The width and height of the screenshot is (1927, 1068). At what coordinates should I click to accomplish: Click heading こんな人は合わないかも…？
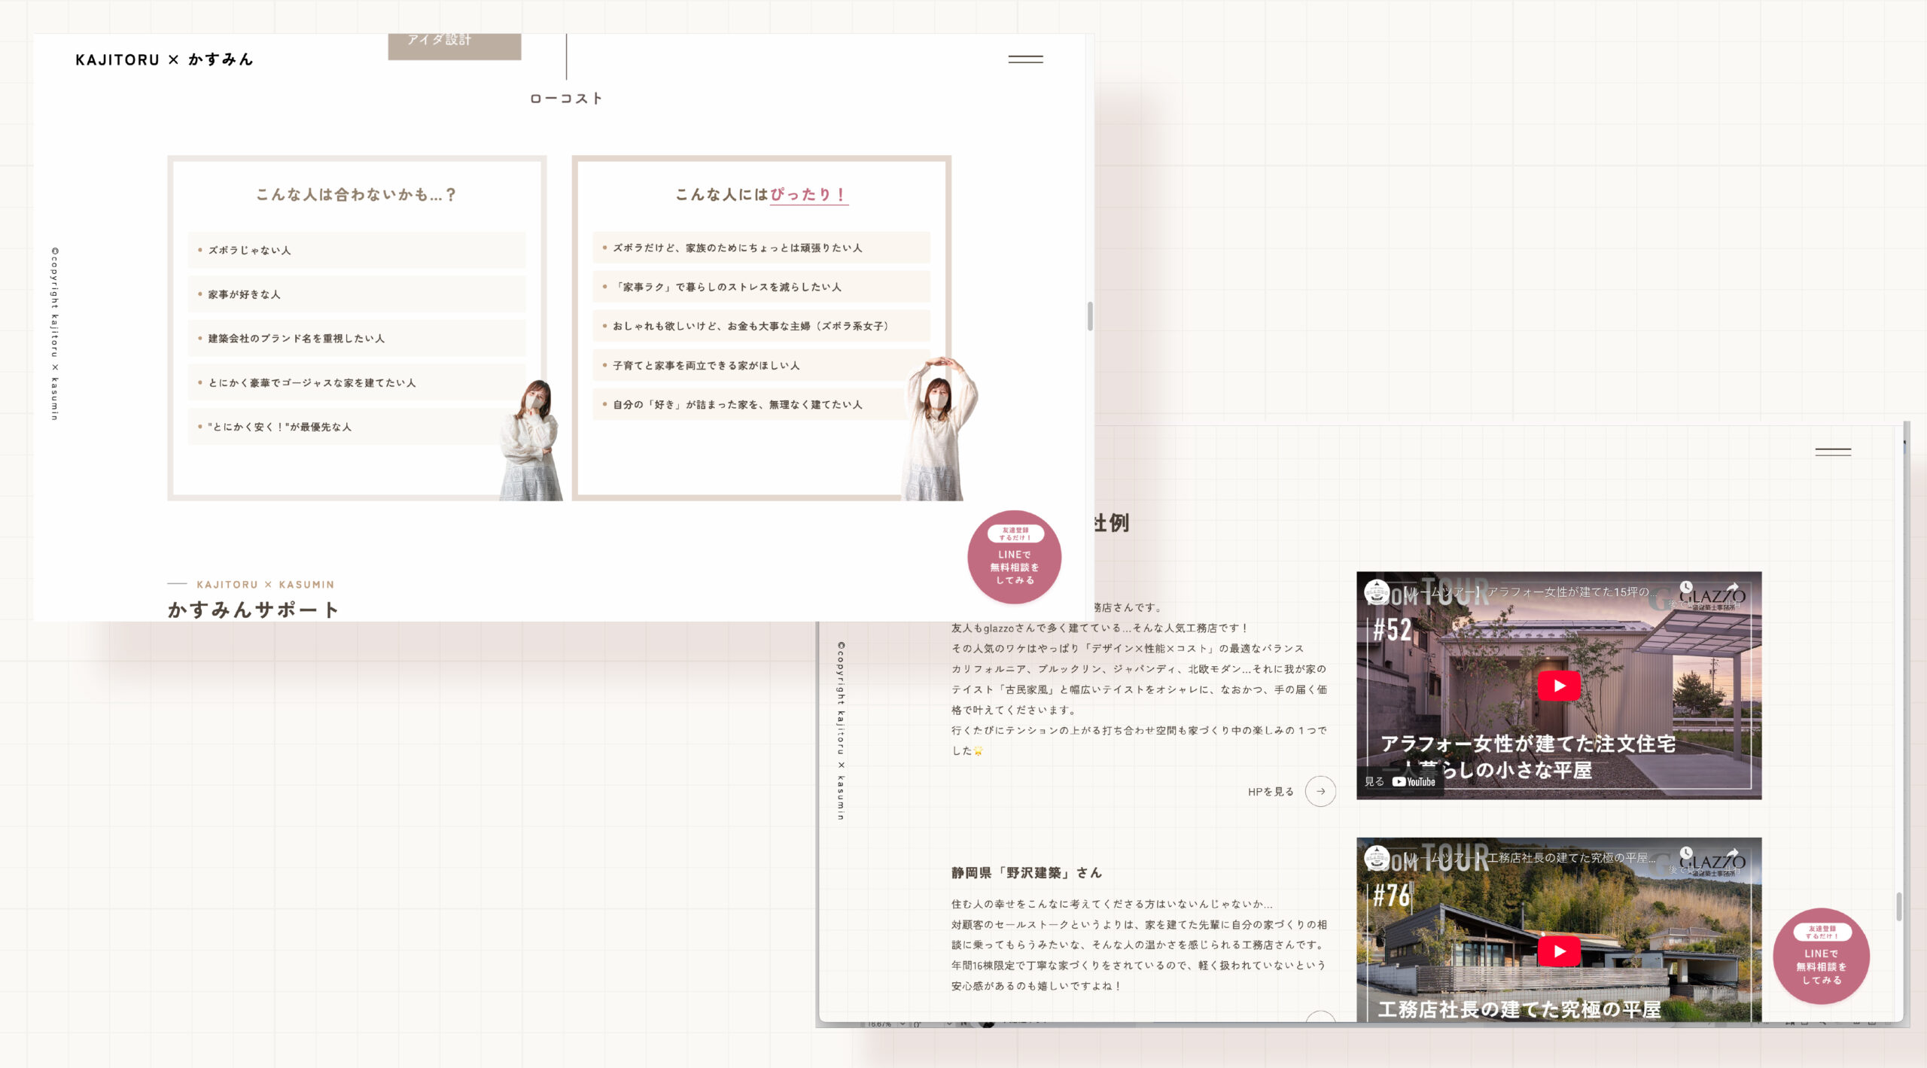(x=357, y=194)
